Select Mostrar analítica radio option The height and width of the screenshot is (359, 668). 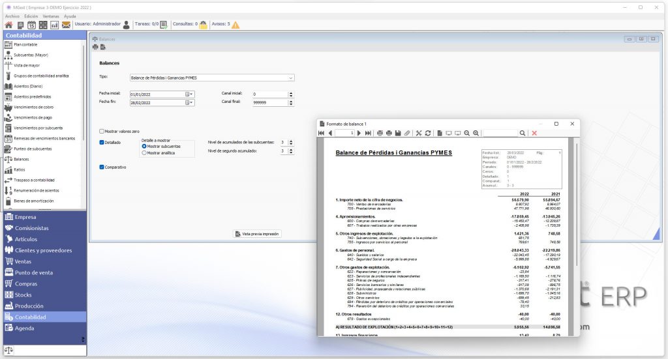pyautogui.click(x=144, y=152)
